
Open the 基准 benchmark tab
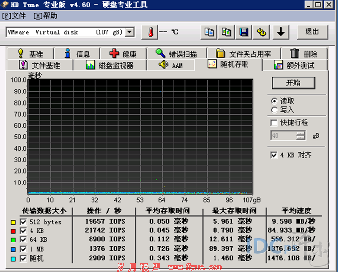coord(30,54)
